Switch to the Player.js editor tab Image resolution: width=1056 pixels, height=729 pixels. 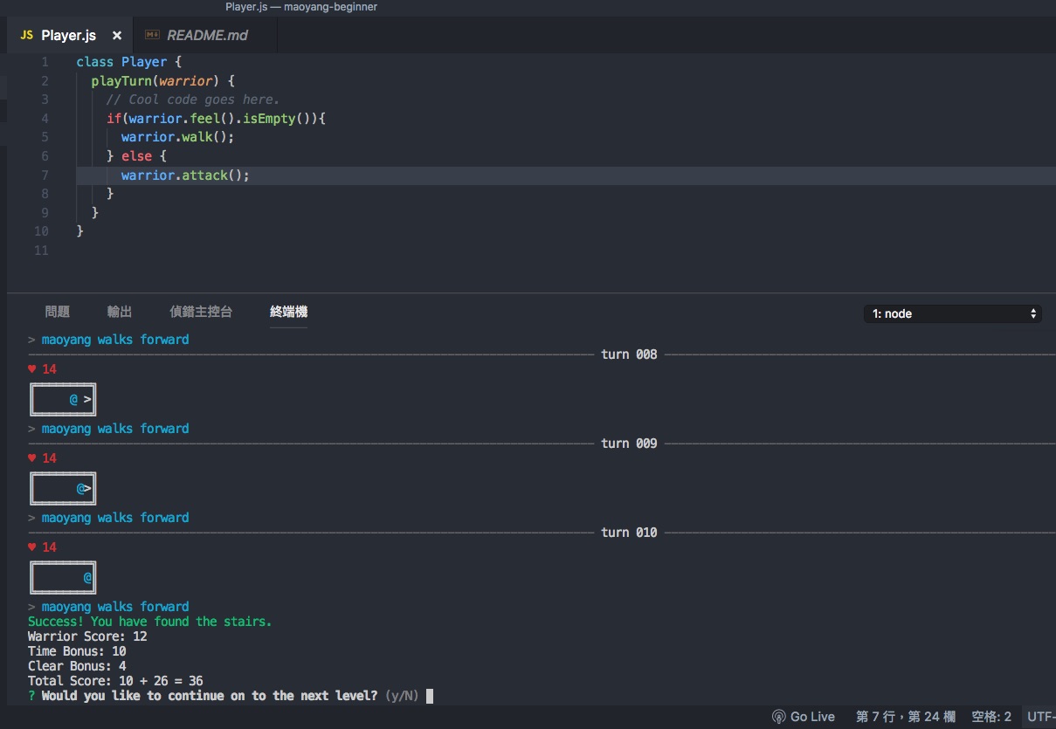[68, 36]
